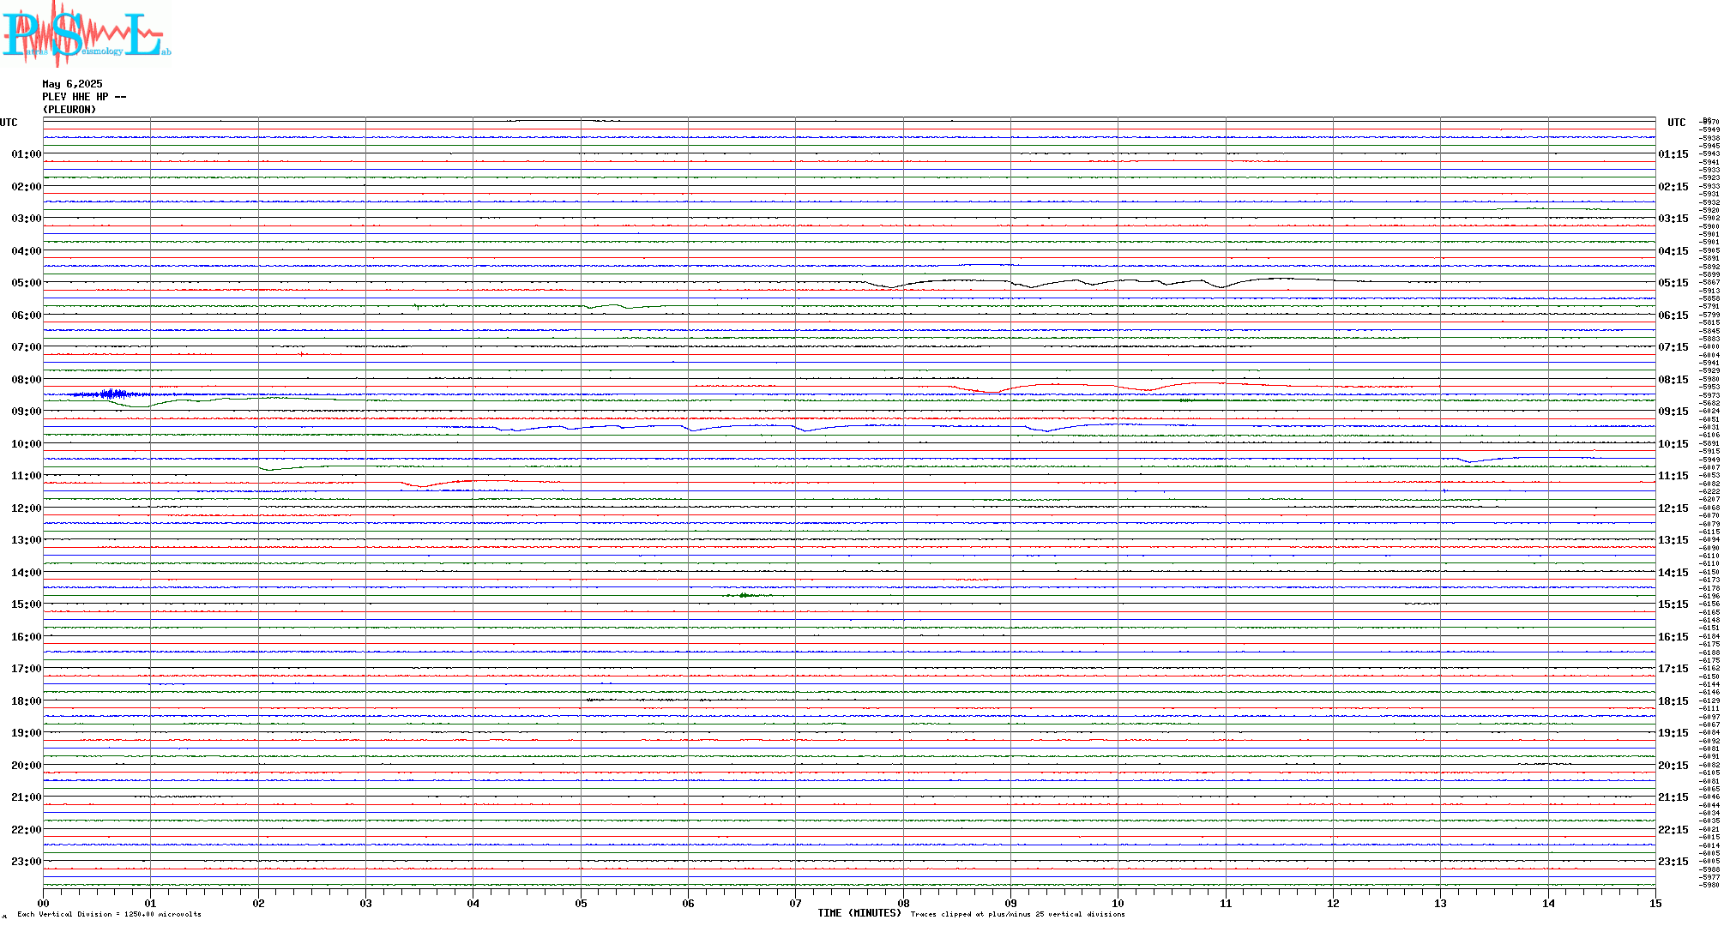Screen dimensions: 1724x926
Task: Click the green seismic burst on the 14:45 trace
Action: point(745,594)
